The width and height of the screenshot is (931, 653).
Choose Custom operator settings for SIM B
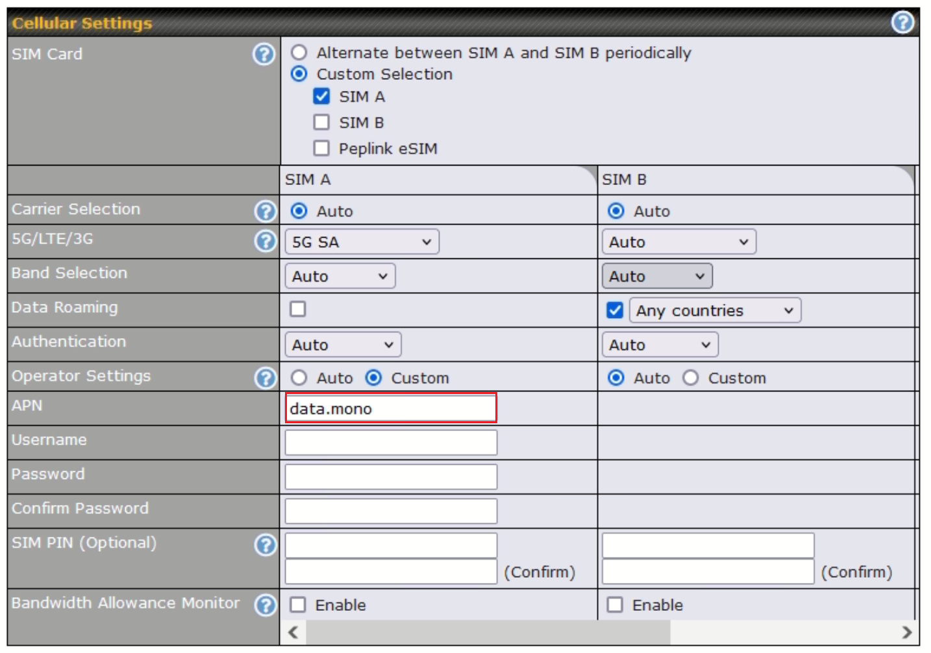pos(691,378)
